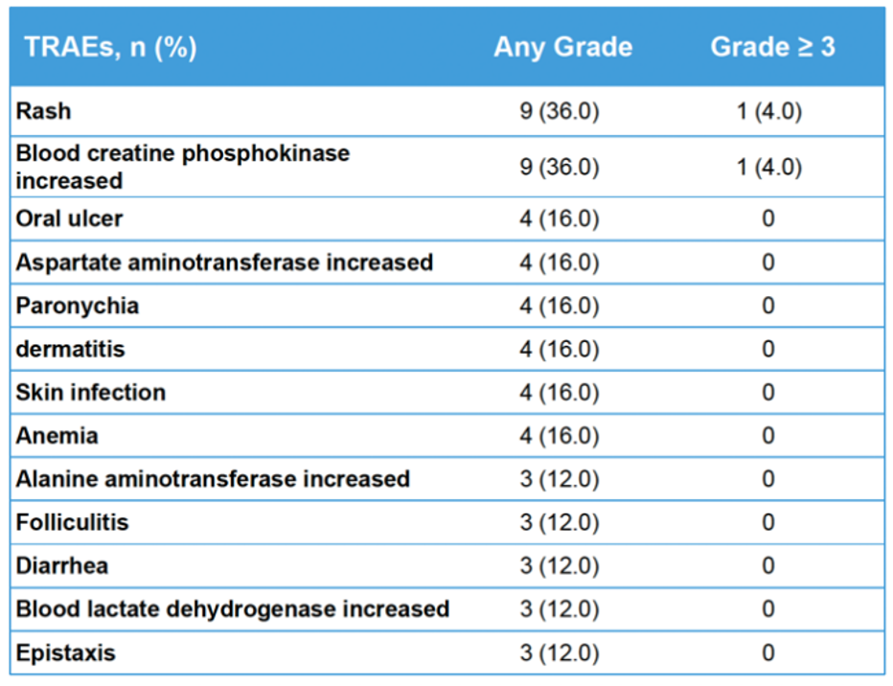Click the Any Grade value for Rash
Viewport: 893px width, 686px height.
point(560,111)
